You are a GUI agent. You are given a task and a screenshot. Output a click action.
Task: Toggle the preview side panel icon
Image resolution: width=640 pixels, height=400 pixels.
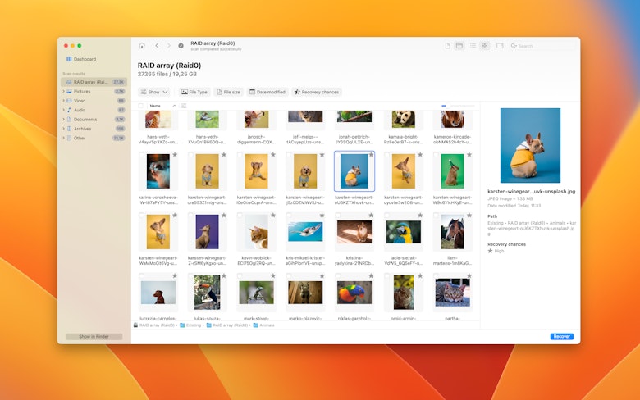point(500,46)
